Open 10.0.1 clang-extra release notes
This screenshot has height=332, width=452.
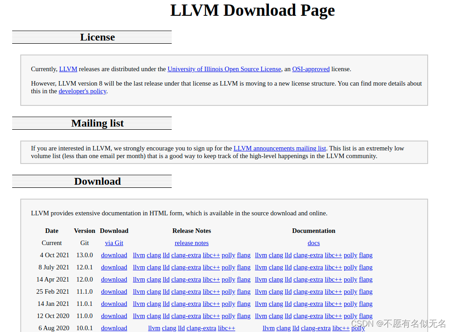[201, 328]
